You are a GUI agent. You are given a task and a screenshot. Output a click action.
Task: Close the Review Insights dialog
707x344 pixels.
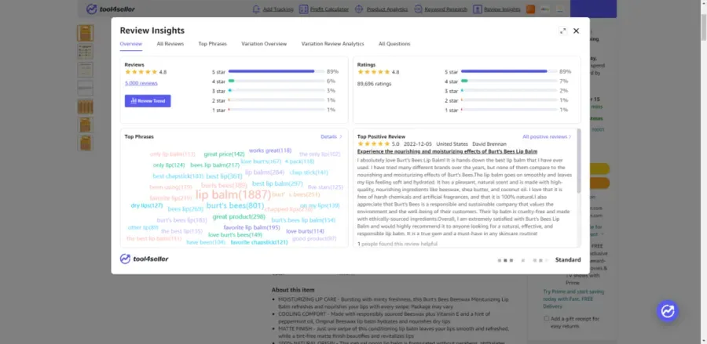[577, 31]
